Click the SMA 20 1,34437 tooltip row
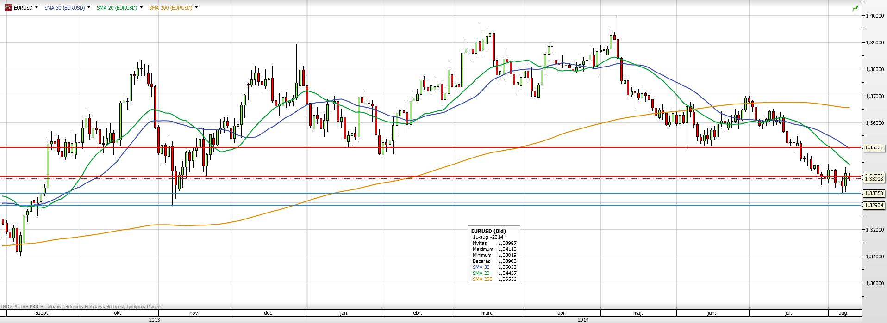 [x=494, y=273]
